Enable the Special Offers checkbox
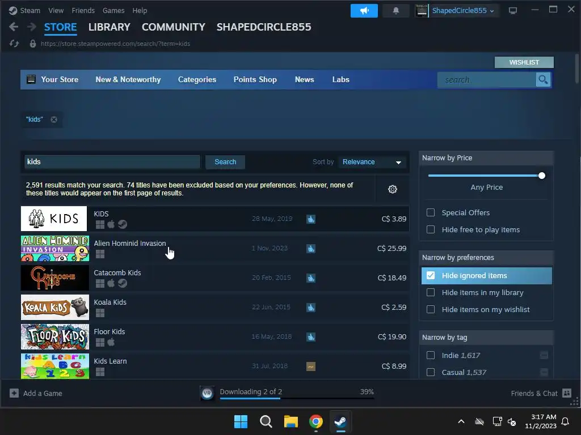581x435 pixels. [431, 213]
